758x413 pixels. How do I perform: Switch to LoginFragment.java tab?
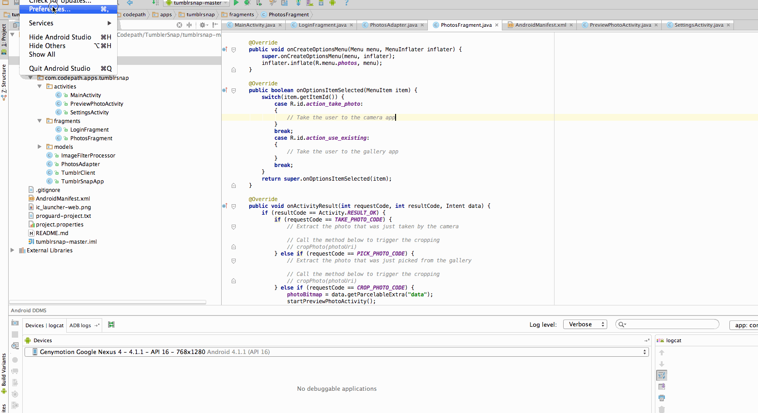[x=322, y=25]
